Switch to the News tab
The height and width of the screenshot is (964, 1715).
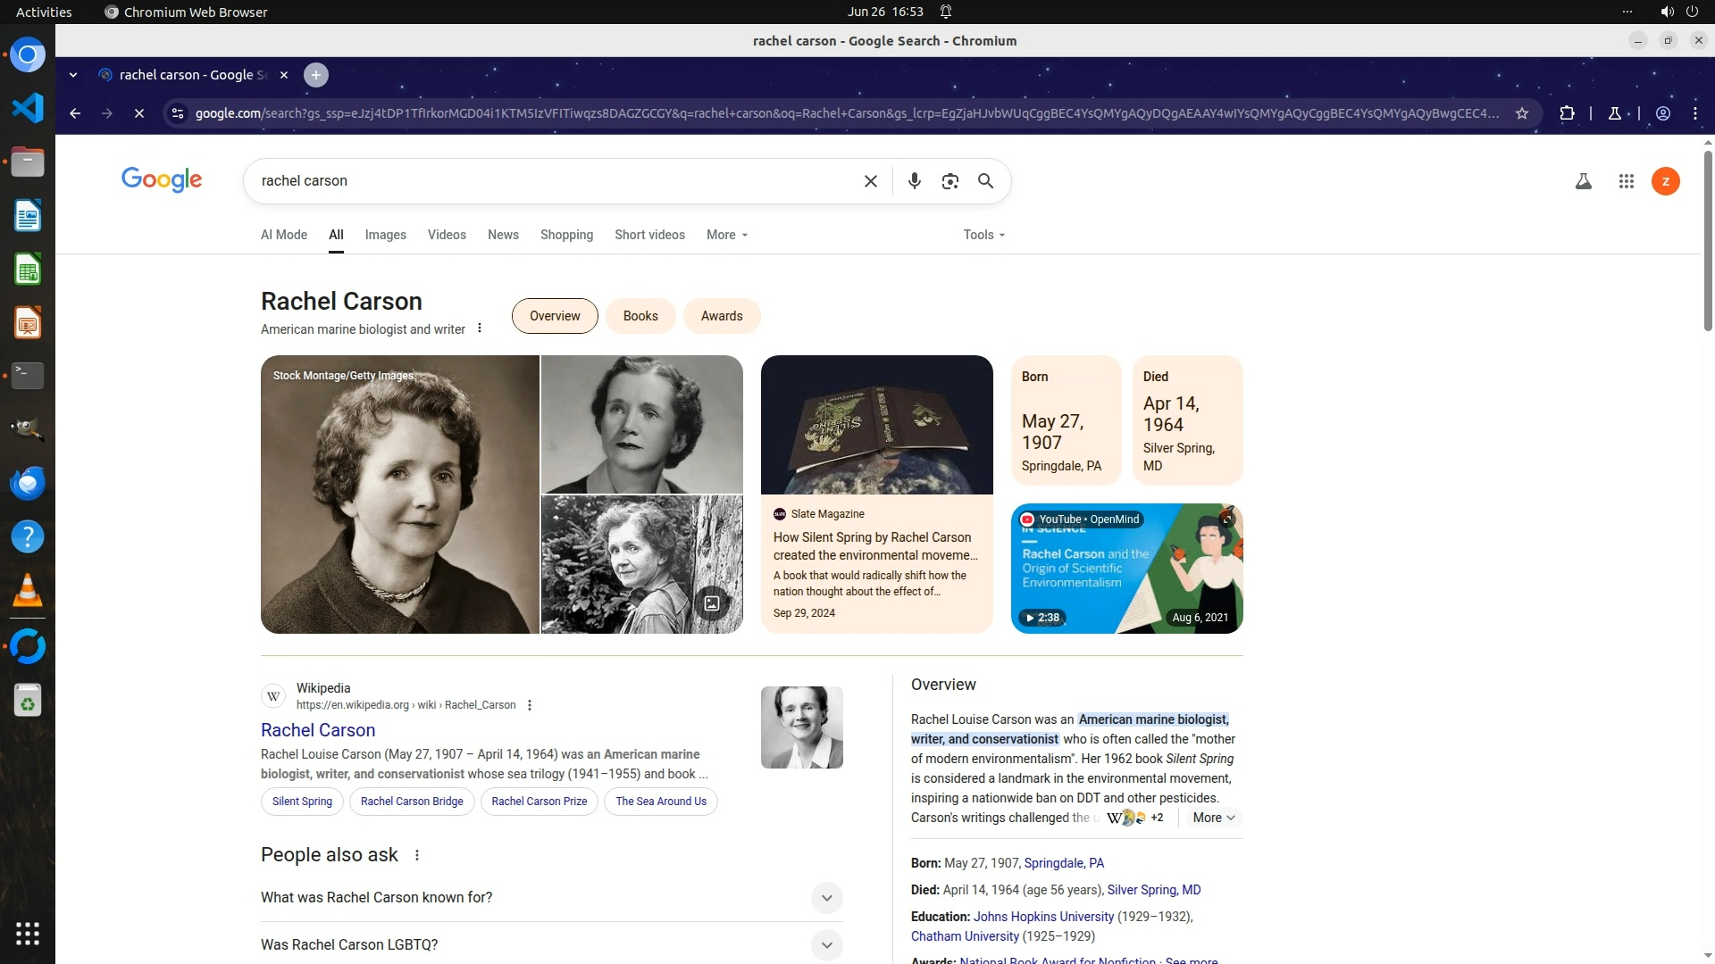(x=503, y=235)
